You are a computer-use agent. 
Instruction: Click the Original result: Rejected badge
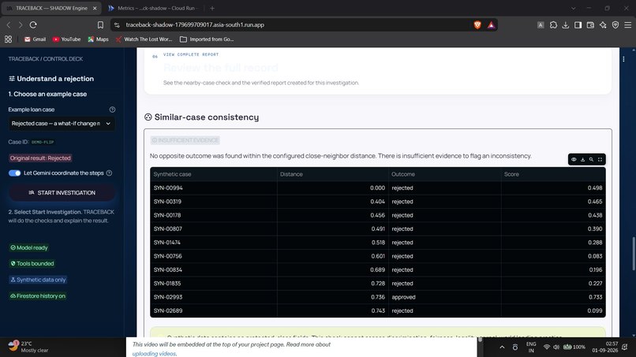coord(40,158)
